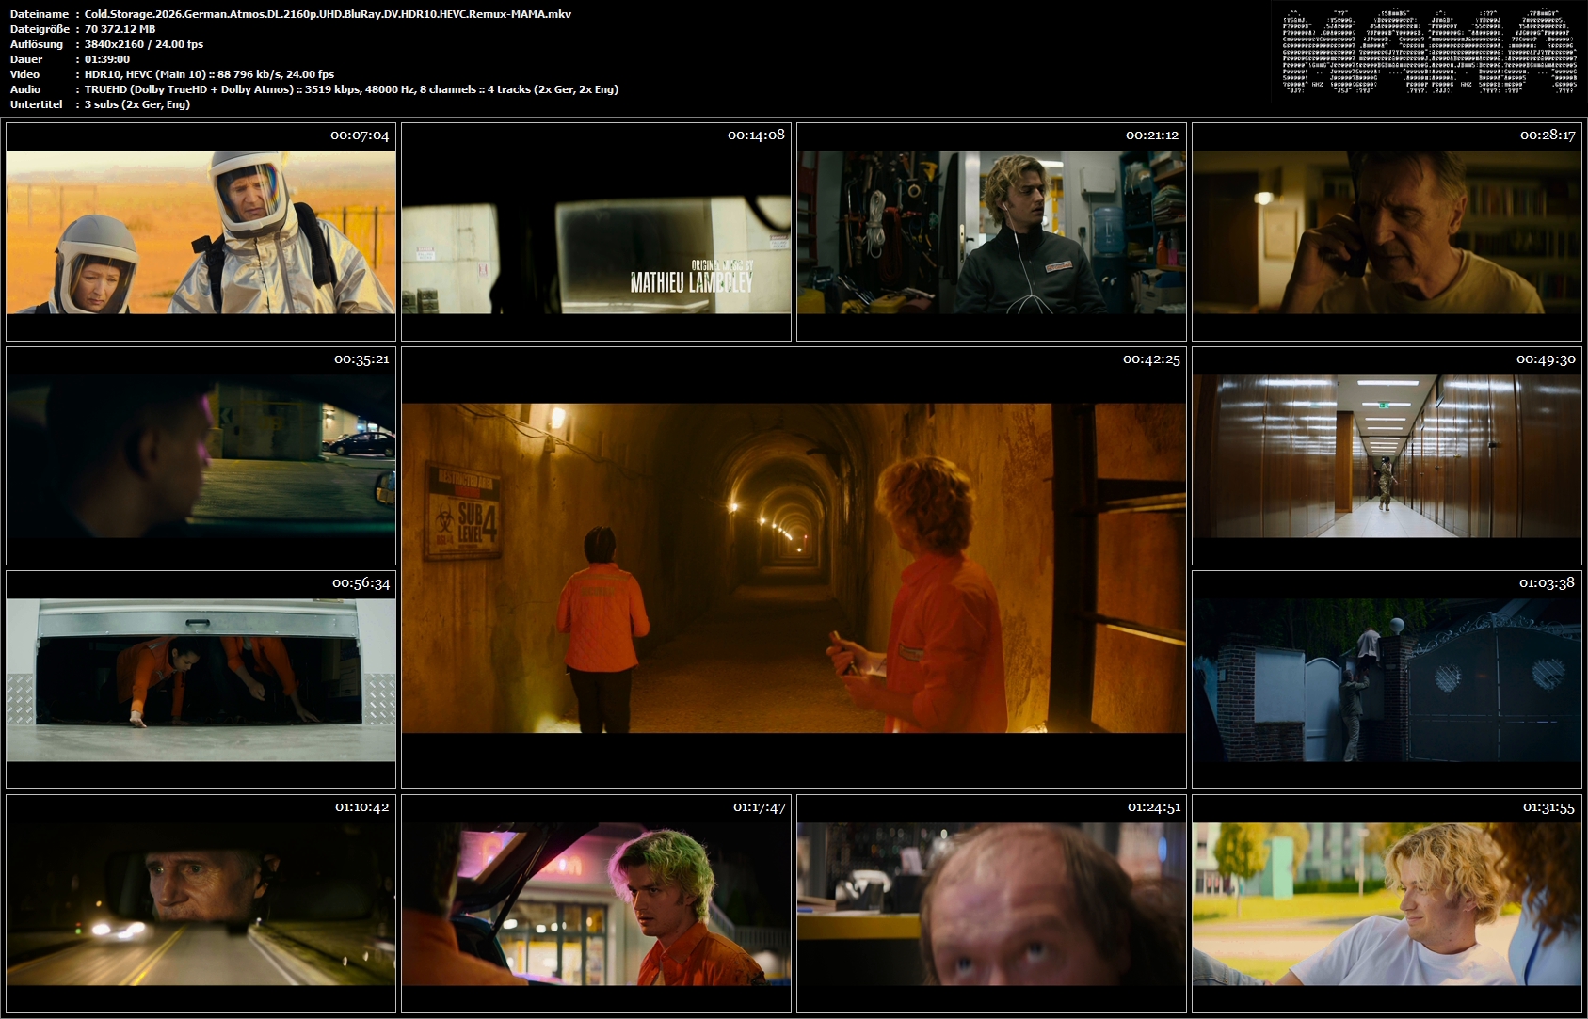Open the thumbnail timestamped 00:14:08
This screenshot has height=1019, width=1588.
596,231
